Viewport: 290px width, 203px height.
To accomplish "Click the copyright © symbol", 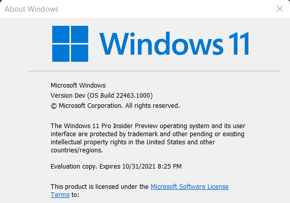I will point(54,106).
